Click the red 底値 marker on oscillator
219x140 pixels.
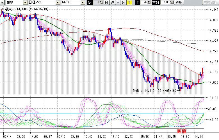[x=181, y=131]
